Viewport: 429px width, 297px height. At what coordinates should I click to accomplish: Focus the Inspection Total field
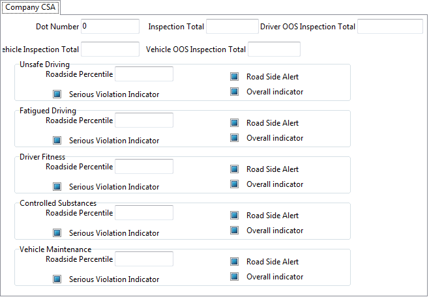(232, 27)
